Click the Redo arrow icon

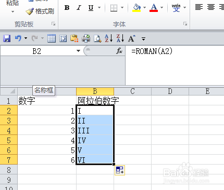(x=34, y=38)
